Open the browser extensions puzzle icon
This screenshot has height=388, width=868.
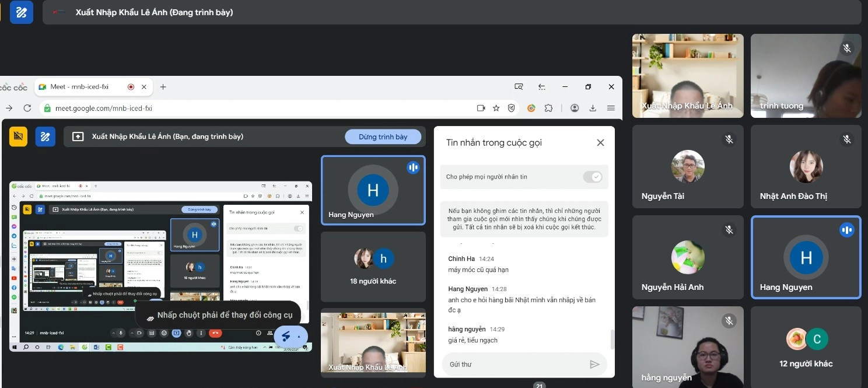(548, 108)
